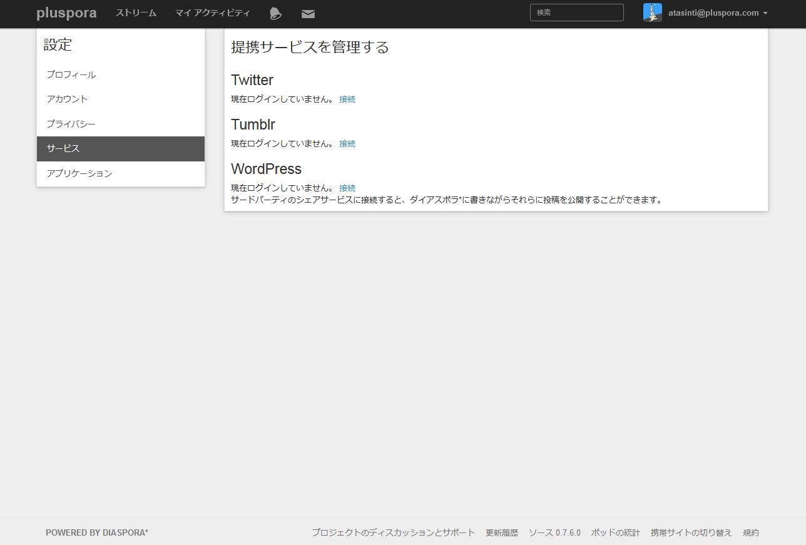The height and width of the screenshot is (545, 806).
Task: Click the Tumblr heading text
Action: pos(253,125)
